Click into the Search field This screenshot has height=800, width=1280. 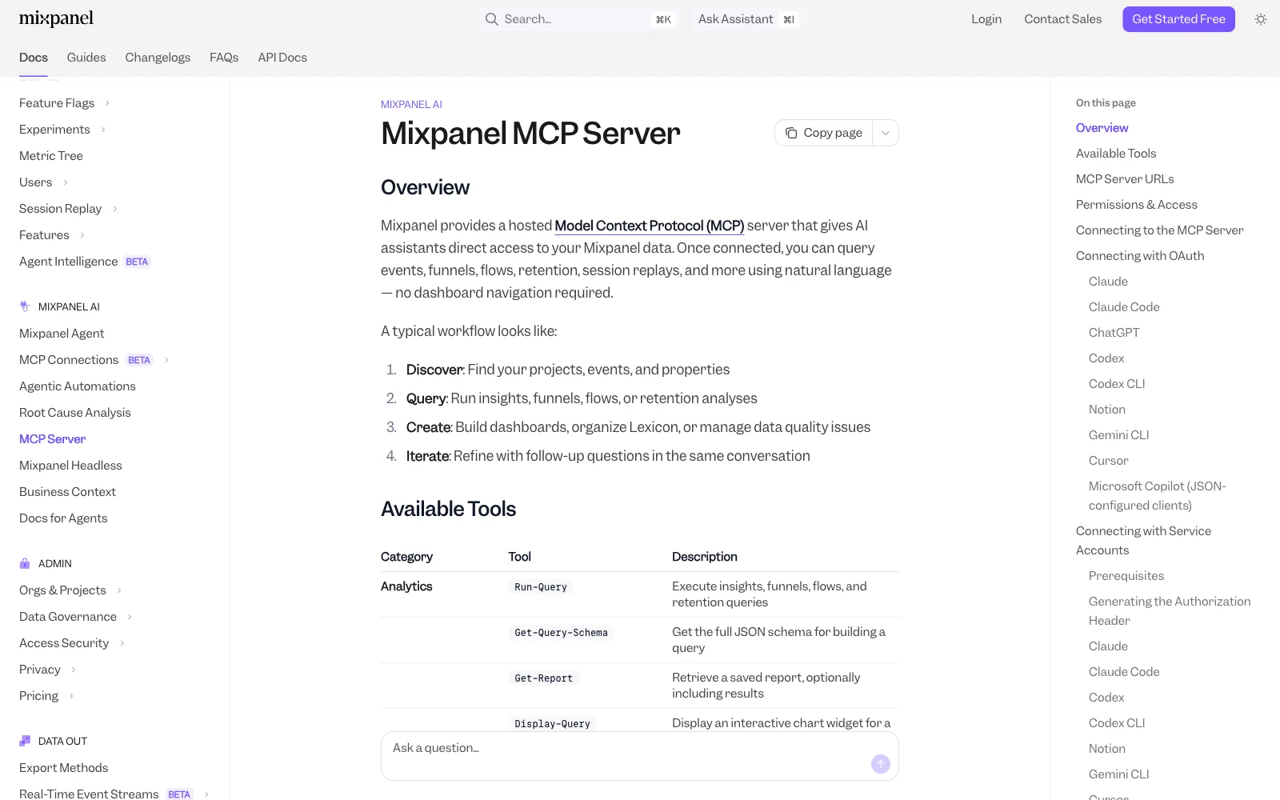click(x=579, y=19)
